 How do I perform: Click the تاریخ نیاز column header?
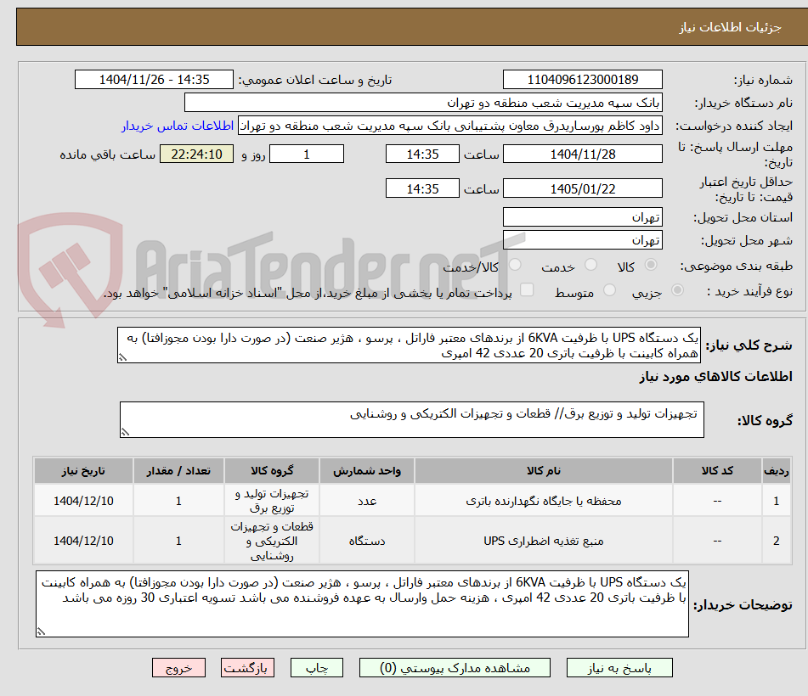[x=83, y=470]
